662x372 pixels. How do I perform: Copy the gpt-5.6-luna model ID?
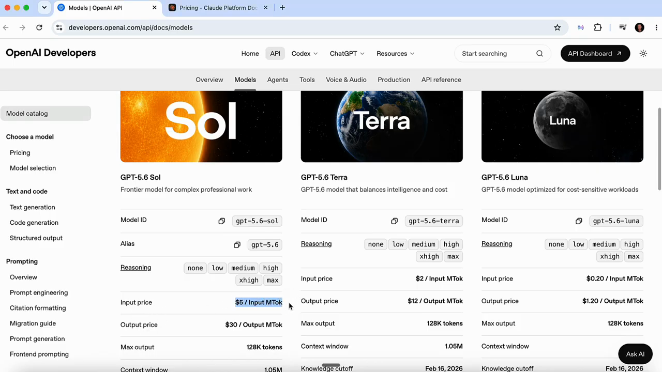tap(579, 221)
